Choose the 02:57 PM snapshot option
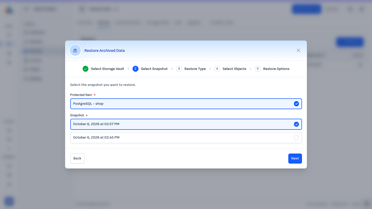Viewport: 372px width, 209px height. tap(186, 124)
